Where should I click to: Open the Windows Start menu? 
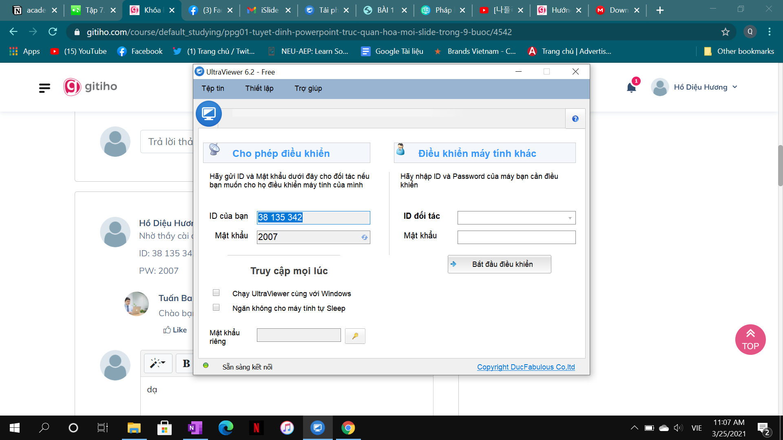pos(15,428)
